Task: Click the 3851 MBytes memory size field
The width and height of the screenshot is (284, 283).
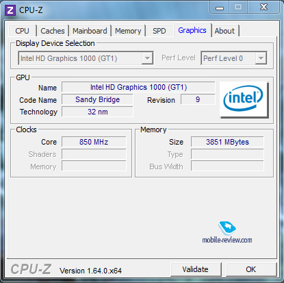Action: point(227,142)
